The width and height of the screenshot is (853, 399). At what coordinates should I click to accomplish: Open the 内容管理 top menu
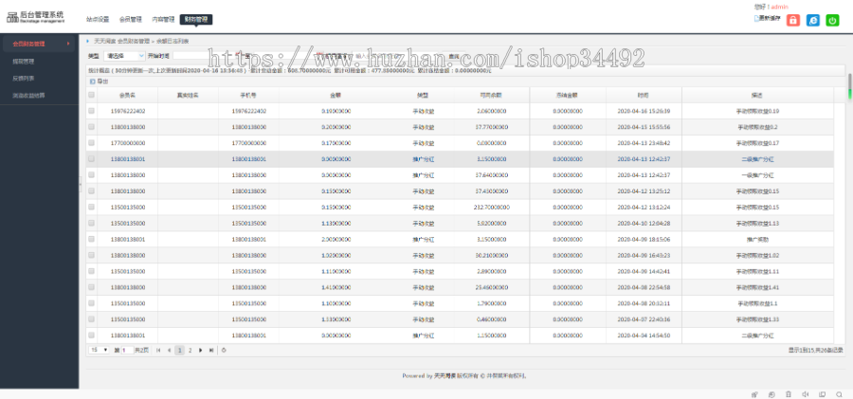coord(163,19)
